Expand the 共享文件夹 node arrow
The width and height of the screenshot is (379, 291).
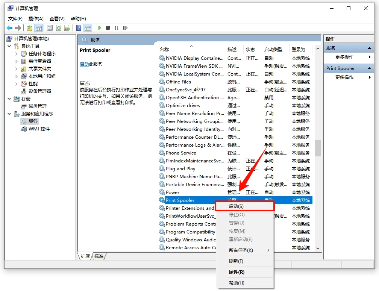[17, 69]
